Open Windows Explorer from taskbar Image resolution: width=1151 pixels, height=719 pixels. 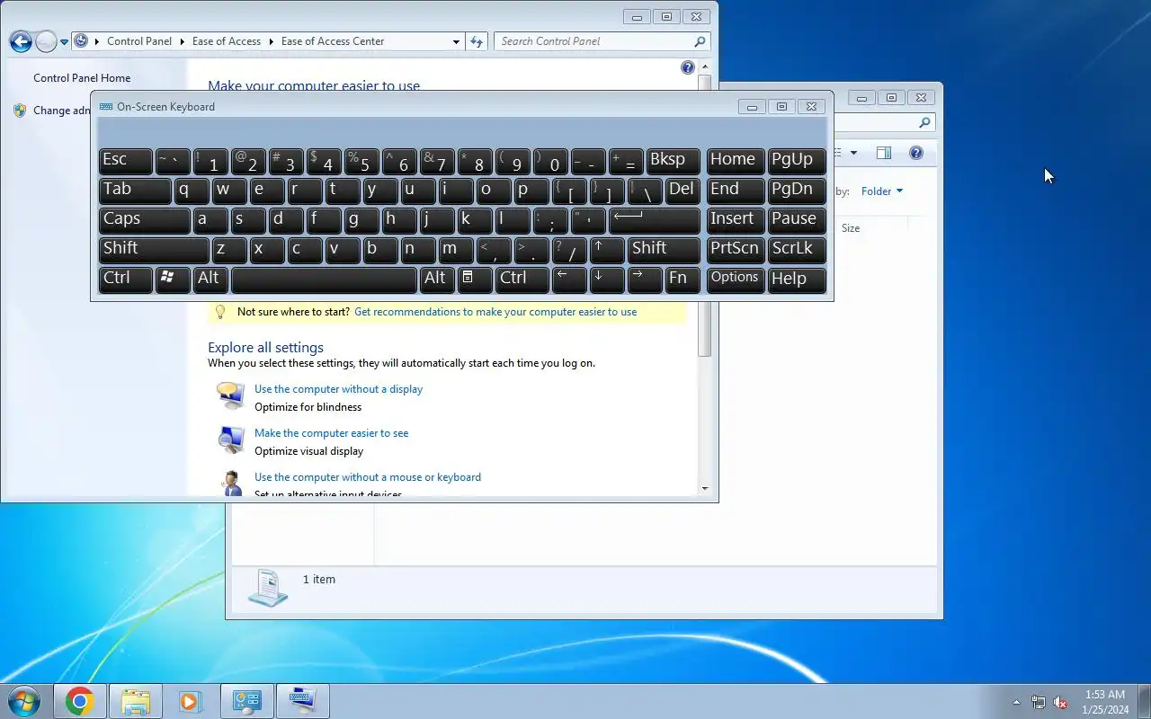tap(136, 701)
